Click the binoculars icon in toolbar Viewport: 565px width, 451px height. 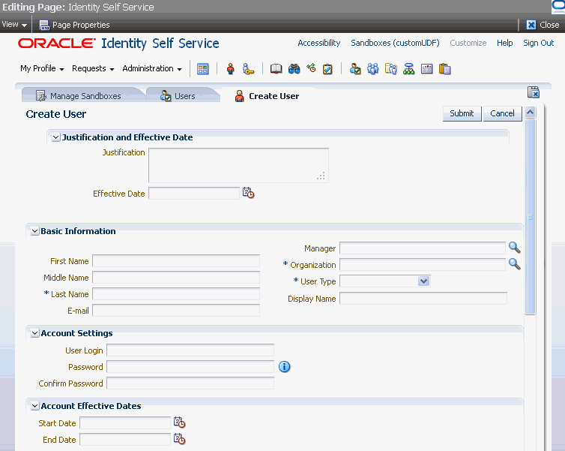pyautogui.click(x=294, y=68)
